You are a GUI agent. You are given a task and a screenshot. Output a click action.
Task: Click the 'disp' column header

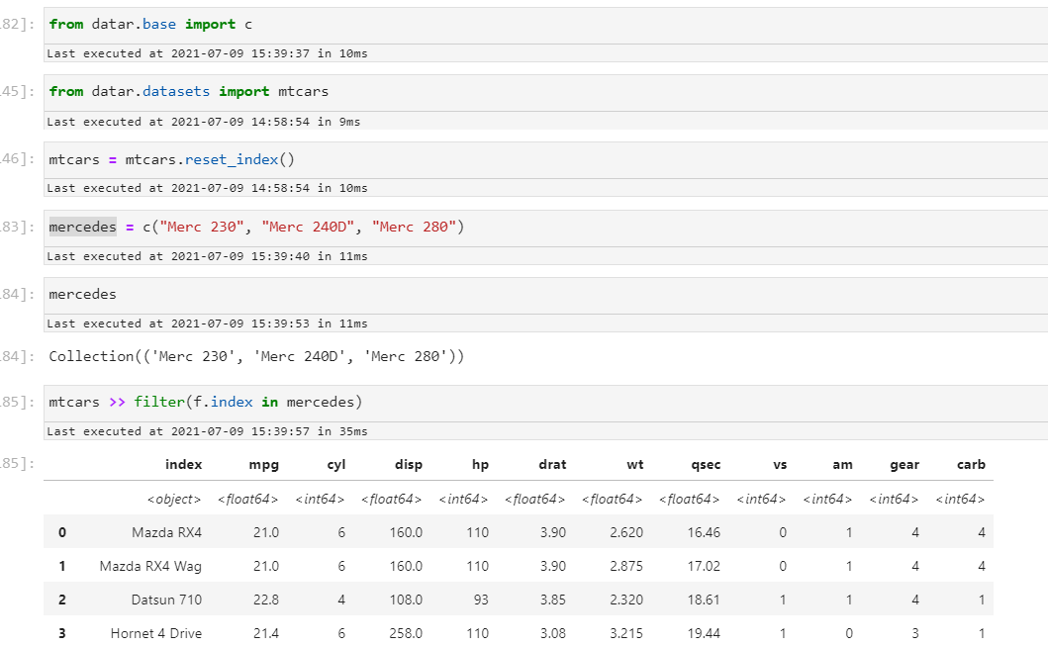pos(409,465)
